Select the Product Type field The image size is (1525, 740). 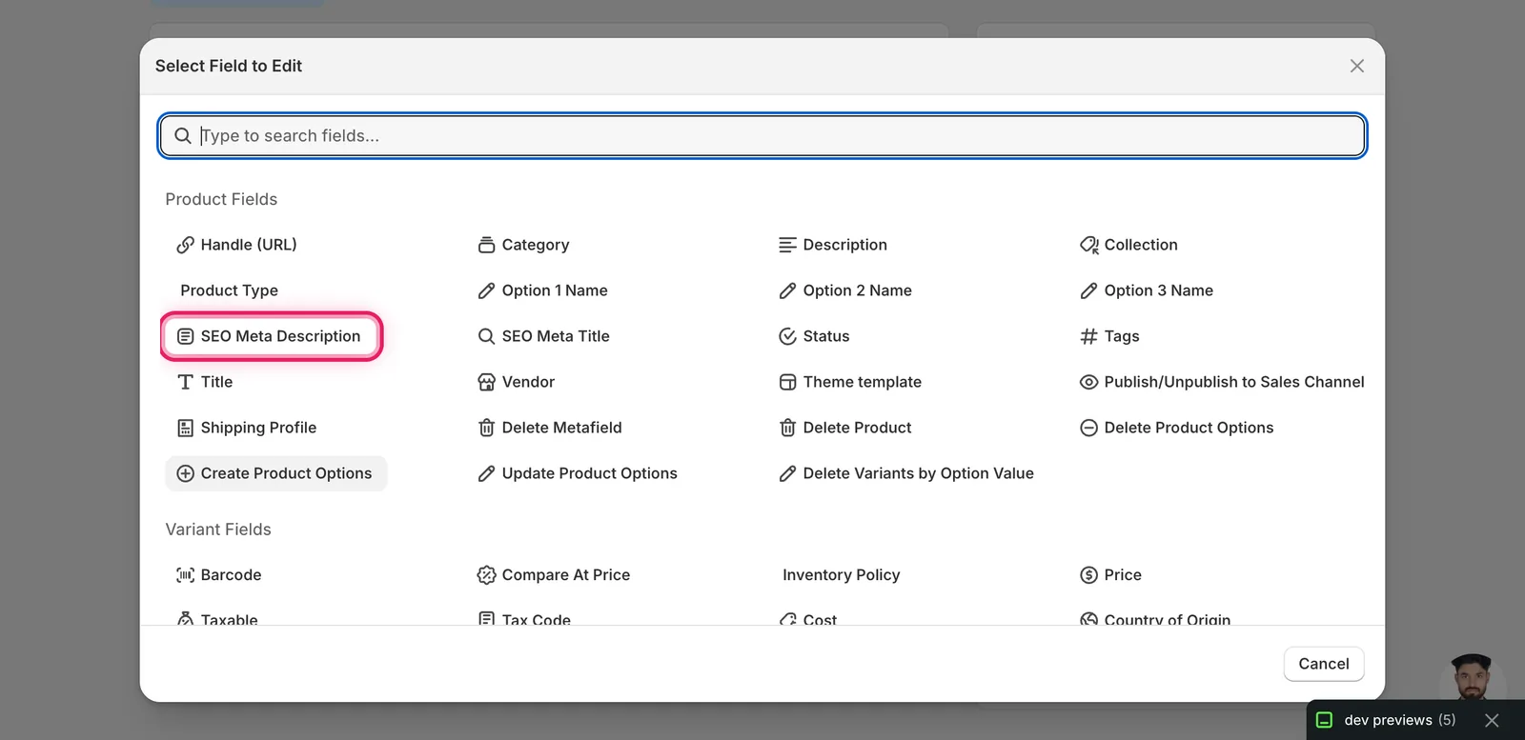(230, 290)
